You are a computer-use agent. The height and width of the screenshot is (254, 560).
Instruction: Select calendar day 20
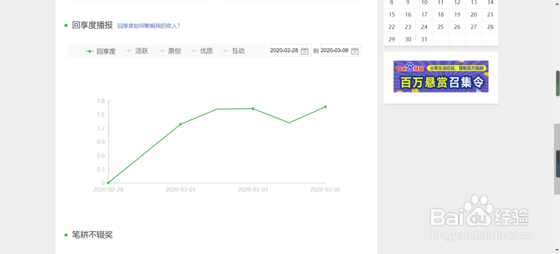point(474,15)
